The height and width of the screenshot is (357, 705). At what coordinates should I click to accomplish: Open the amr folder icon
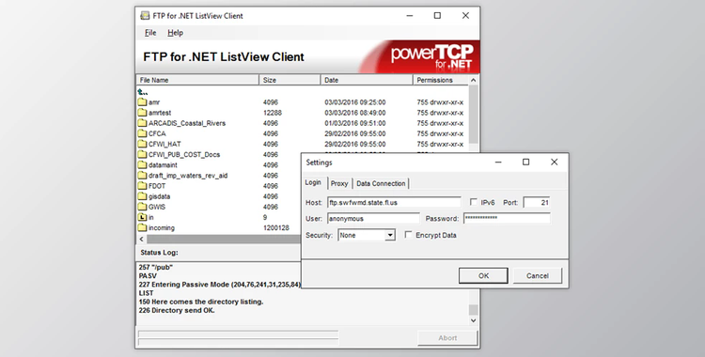pyautogui.click(x=142, y=102)
